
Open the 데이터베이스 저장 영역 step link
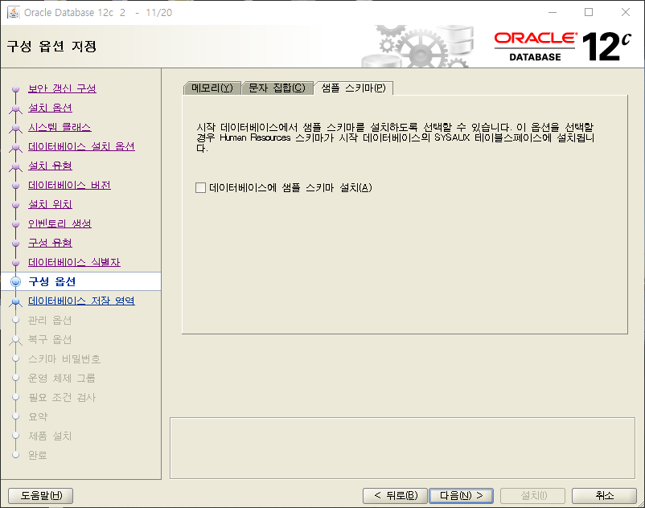click(x=81, y=301)
